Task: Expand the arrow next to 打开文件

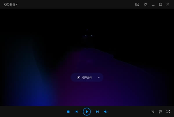Action: pyautogui.click(x=99, y=77)
